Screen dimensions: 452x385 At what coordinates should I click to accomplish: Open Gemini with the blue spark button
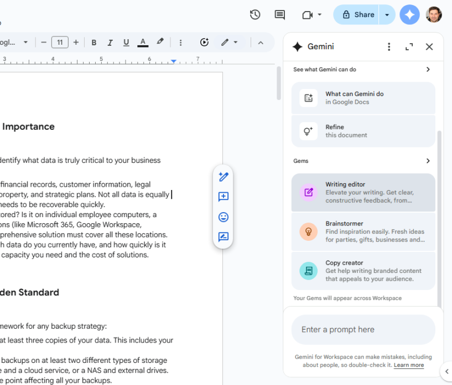[x=409, y=15]
